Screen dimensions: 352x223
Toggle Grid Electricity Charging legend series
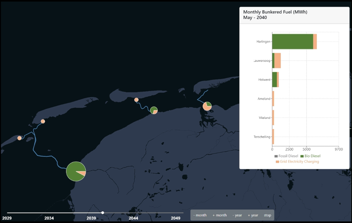point(297,162)
